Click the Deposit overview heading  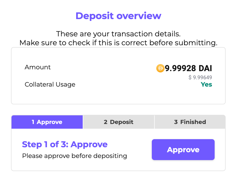pyautogui.click(x=119, y=16)
